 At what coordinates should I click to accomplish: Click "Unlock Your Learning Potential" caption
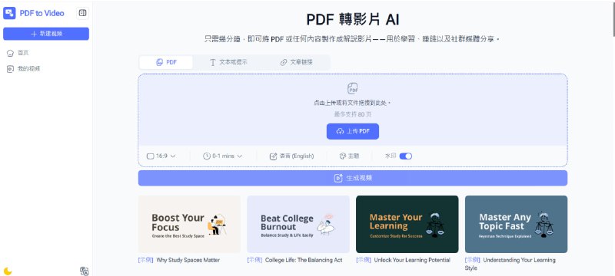click(x=412, y=260)
